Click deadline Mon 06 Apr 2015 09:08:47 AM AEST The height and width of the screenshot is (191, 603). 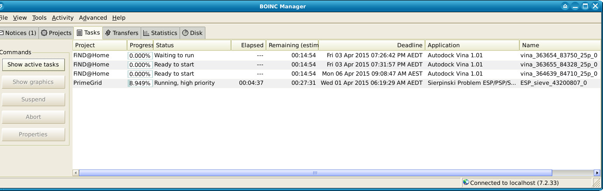372,74
